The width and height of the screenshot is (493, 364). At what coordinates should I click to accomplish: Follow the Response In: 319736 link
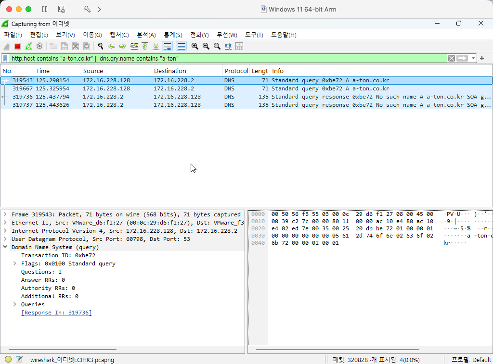coord(56,313)
